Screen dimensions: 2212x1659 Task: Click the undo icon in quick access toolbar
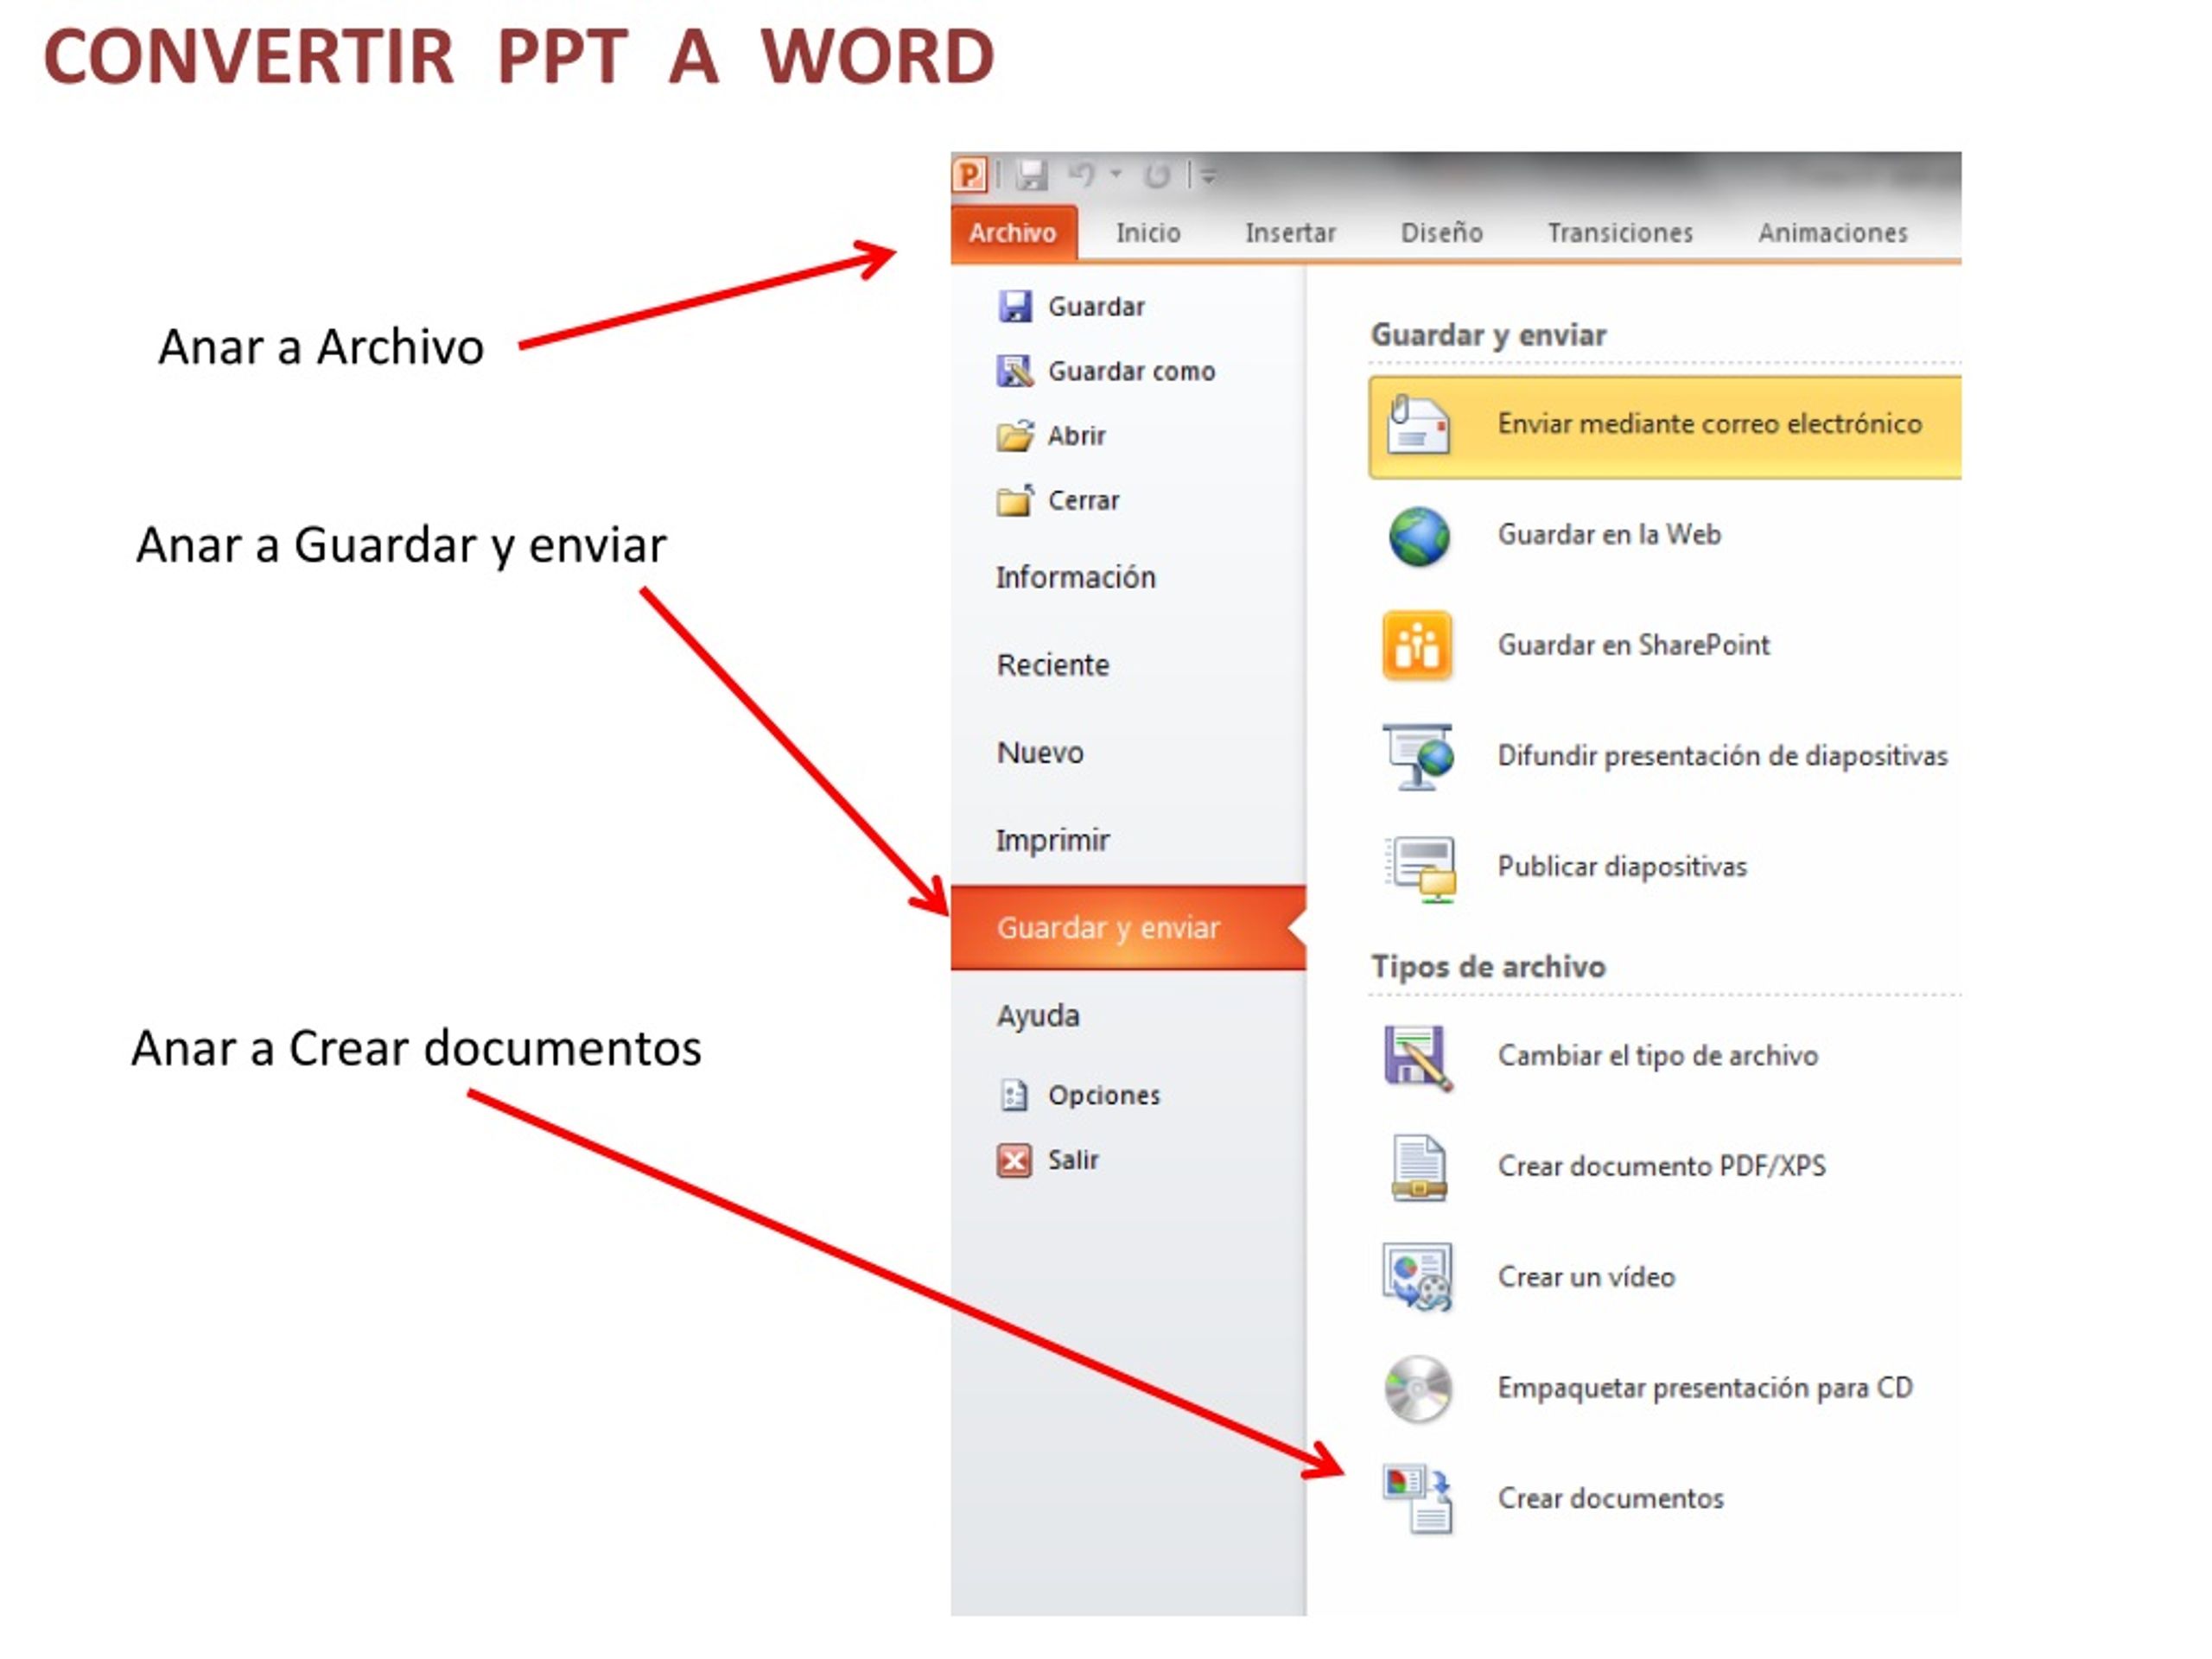[1081, 175]
